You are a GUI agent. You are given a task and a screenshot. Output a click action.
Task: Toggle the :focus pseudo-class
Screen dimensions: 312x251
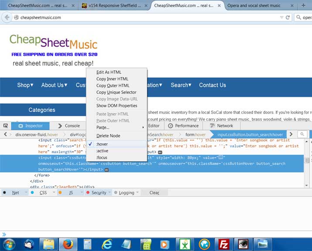coord(117,158)
